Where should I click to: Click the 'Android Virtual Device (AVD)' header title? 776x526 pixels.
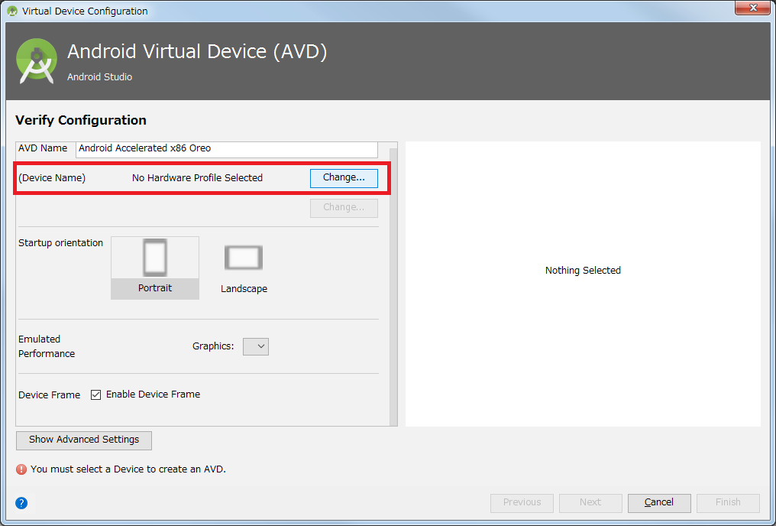(x=197, y=51)
